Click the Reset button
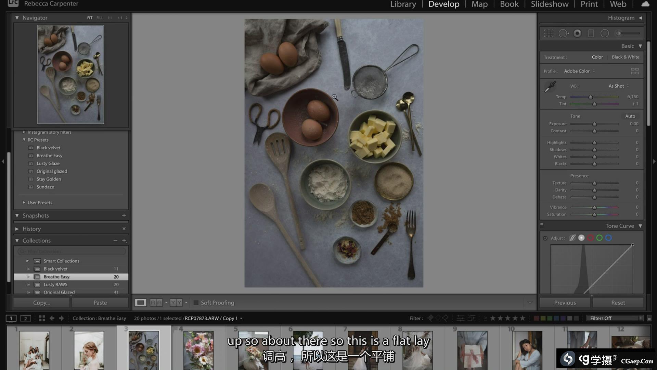 [x=618, y=303]
